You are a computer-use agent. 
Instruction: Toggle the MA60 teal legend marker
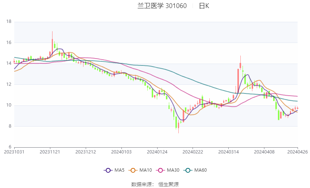coord(187,170)
